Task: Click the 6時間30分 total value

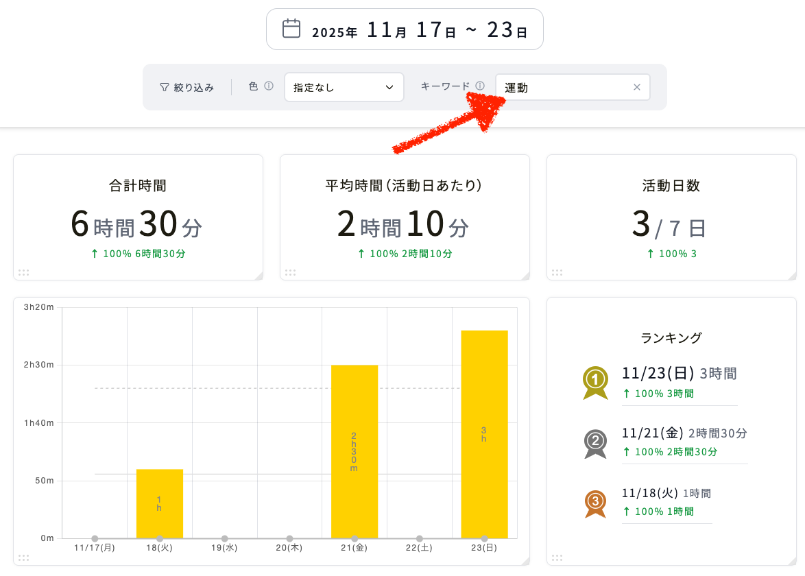Action: point(136,224)
